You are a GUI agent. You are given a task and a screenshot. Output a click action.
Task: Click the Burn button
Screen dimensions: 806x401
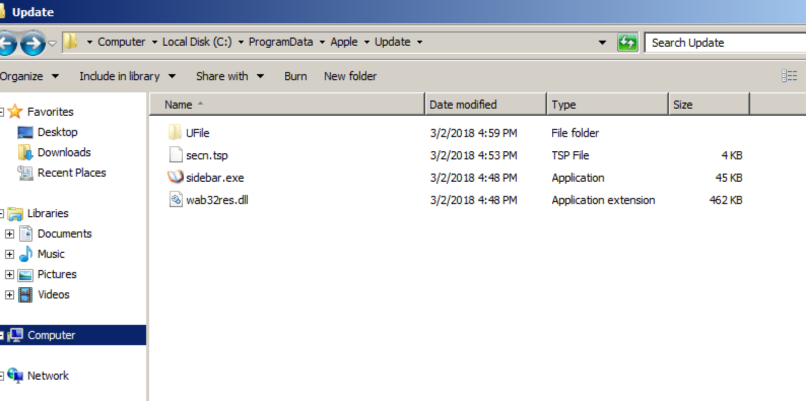295,76
